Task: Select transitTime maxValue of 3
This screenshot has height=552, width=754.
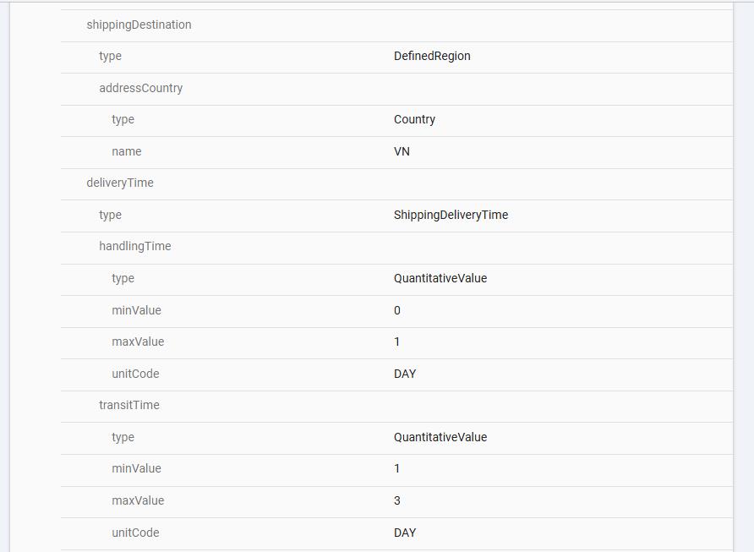Action: [397, 500]
